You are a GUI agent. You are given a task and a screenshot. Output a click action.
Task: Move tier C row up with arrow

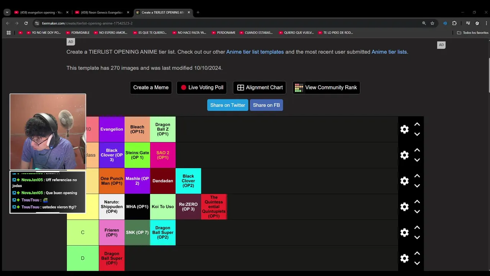click(417, 227)
